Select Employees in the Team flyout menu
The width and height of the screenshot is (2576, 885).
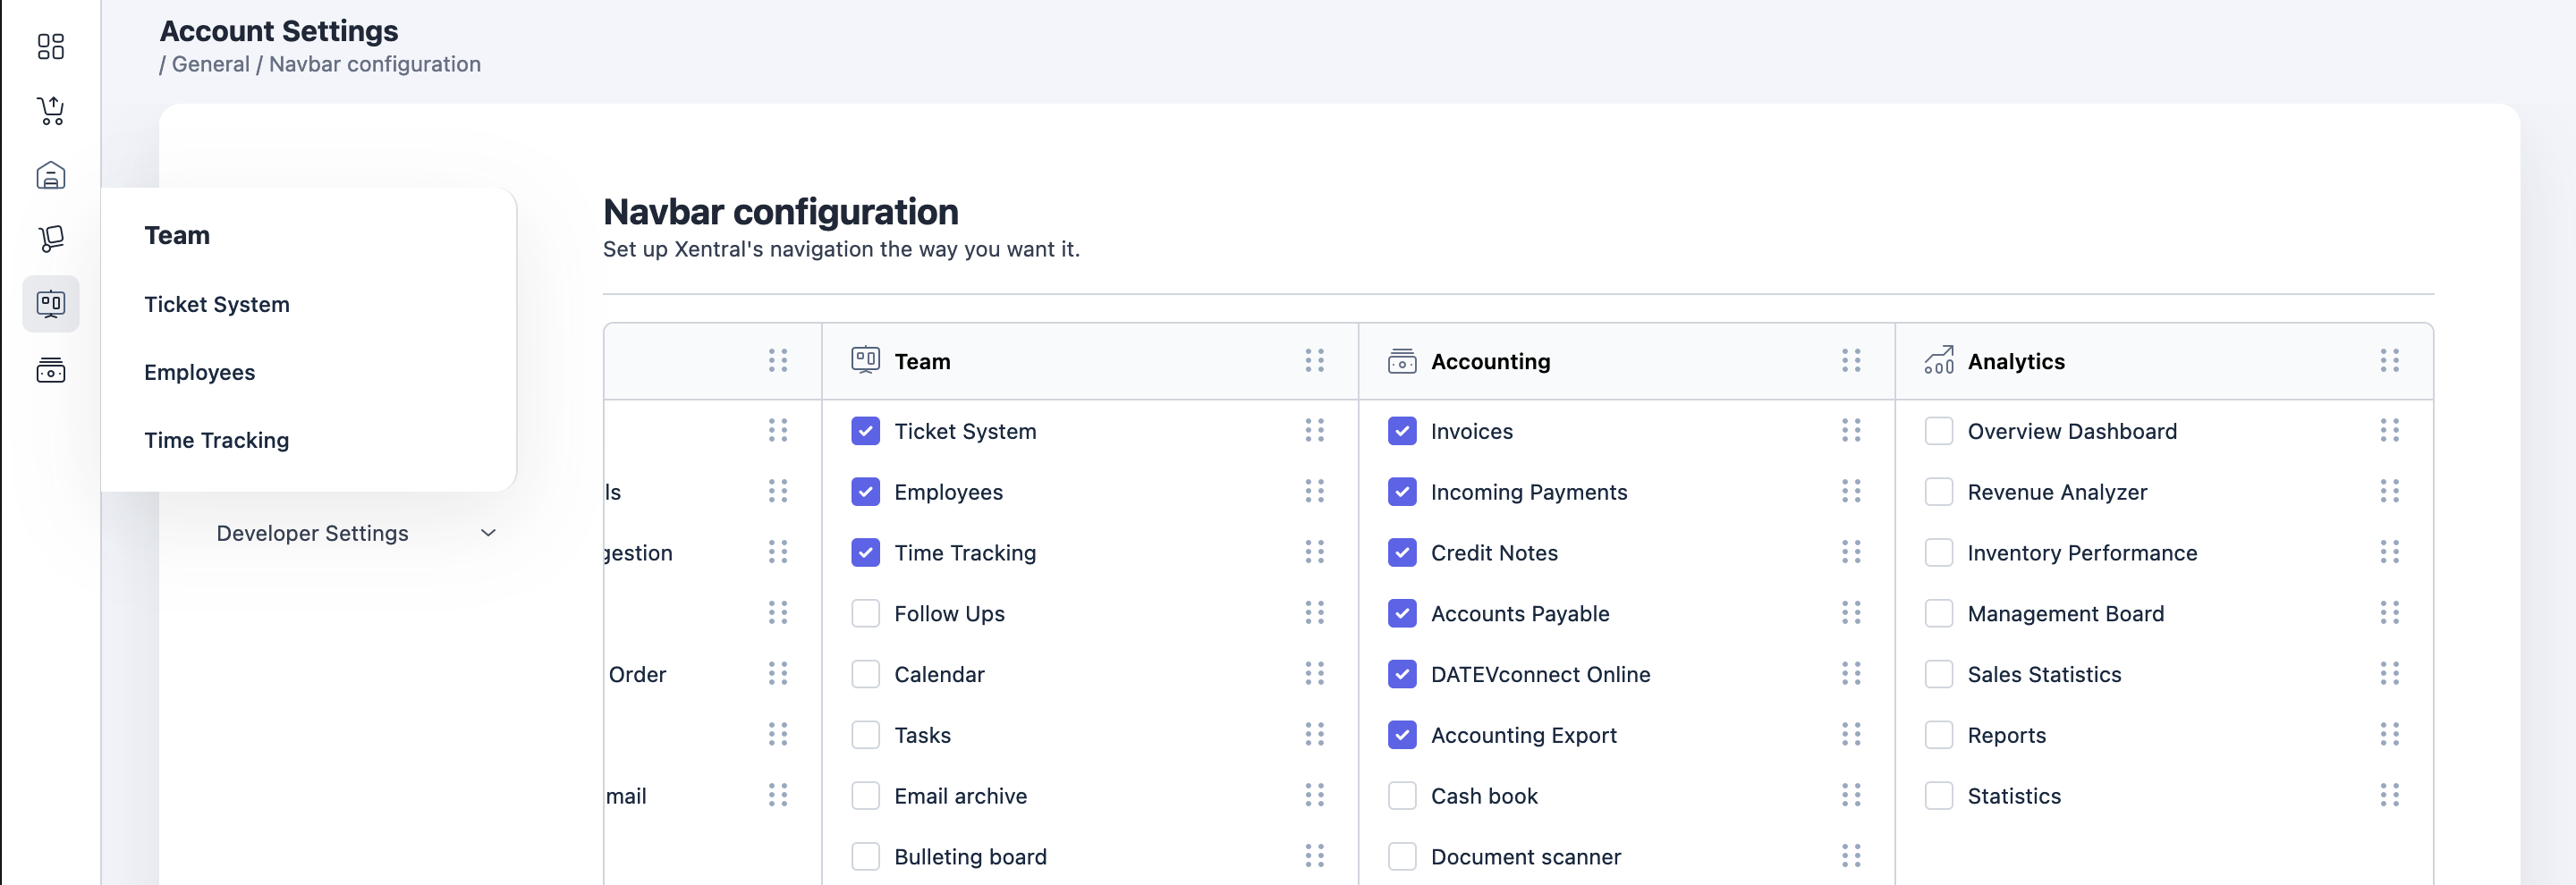coord(199,373)
